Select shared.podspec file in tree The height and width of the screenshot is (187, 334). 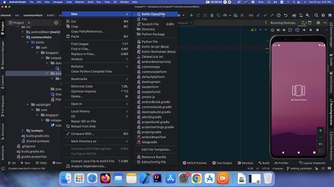pos(35,141)
